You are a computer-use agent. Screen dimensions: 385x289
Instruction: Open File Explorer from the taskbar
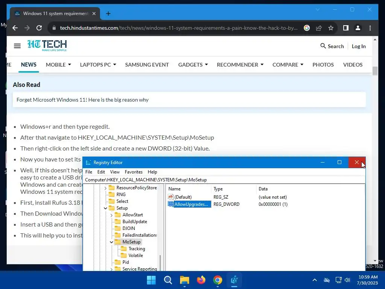[185, 280]
